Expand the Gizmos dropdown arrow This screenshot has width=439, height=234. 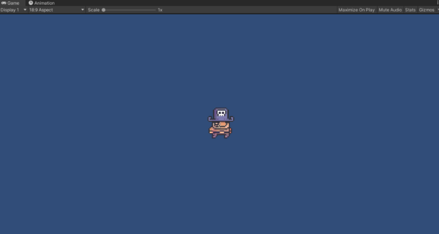pyautogui.click(x=438, y=10)
